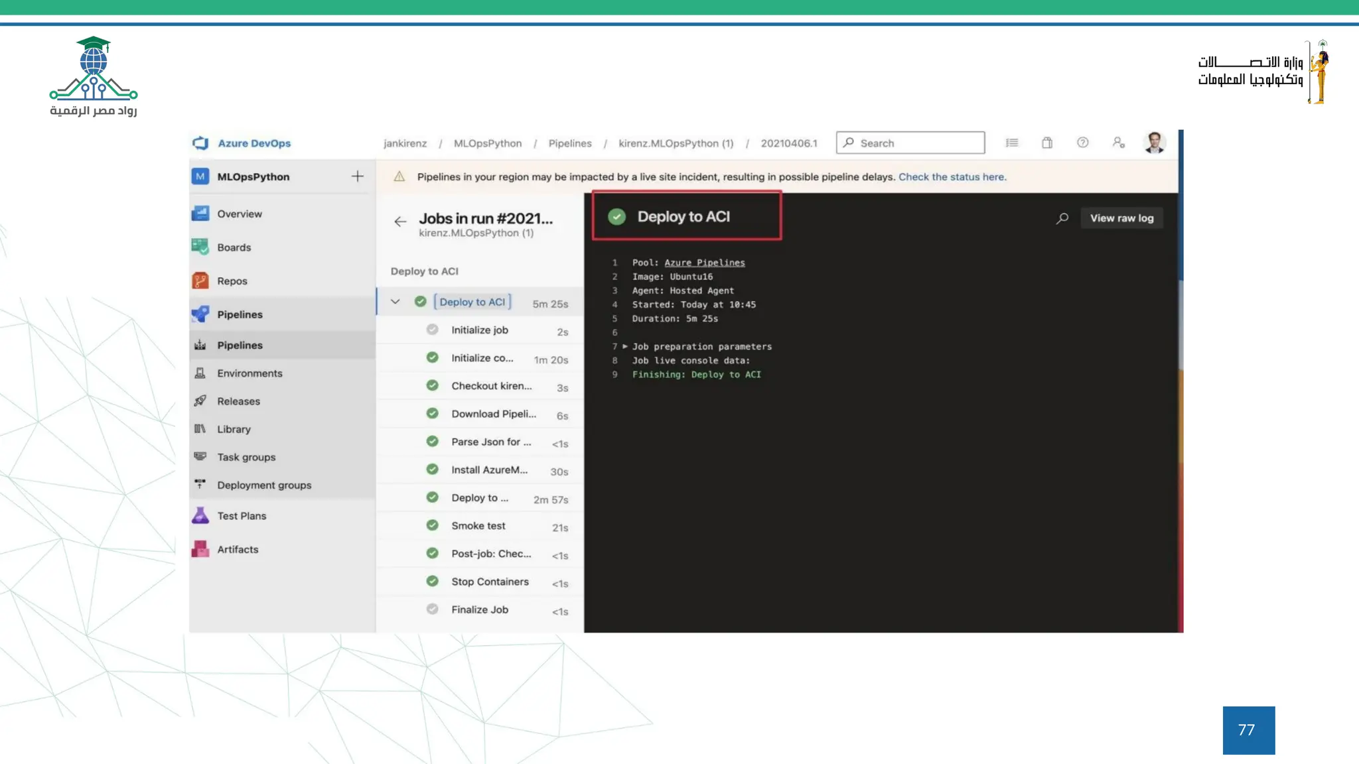Click the plus next to MLOpsPython
Screen dimensions: 1359x764
point(358,176)
